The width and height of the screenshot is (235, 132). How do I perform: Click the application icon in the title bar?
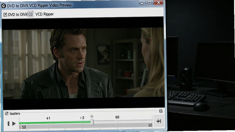pyautogui.click(x=4, y=6)
